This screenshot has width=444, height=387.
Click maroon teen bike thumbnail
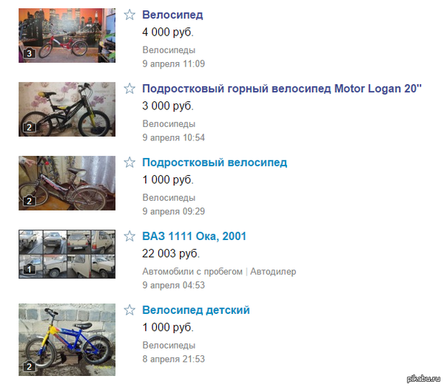(x=67, y=183)
